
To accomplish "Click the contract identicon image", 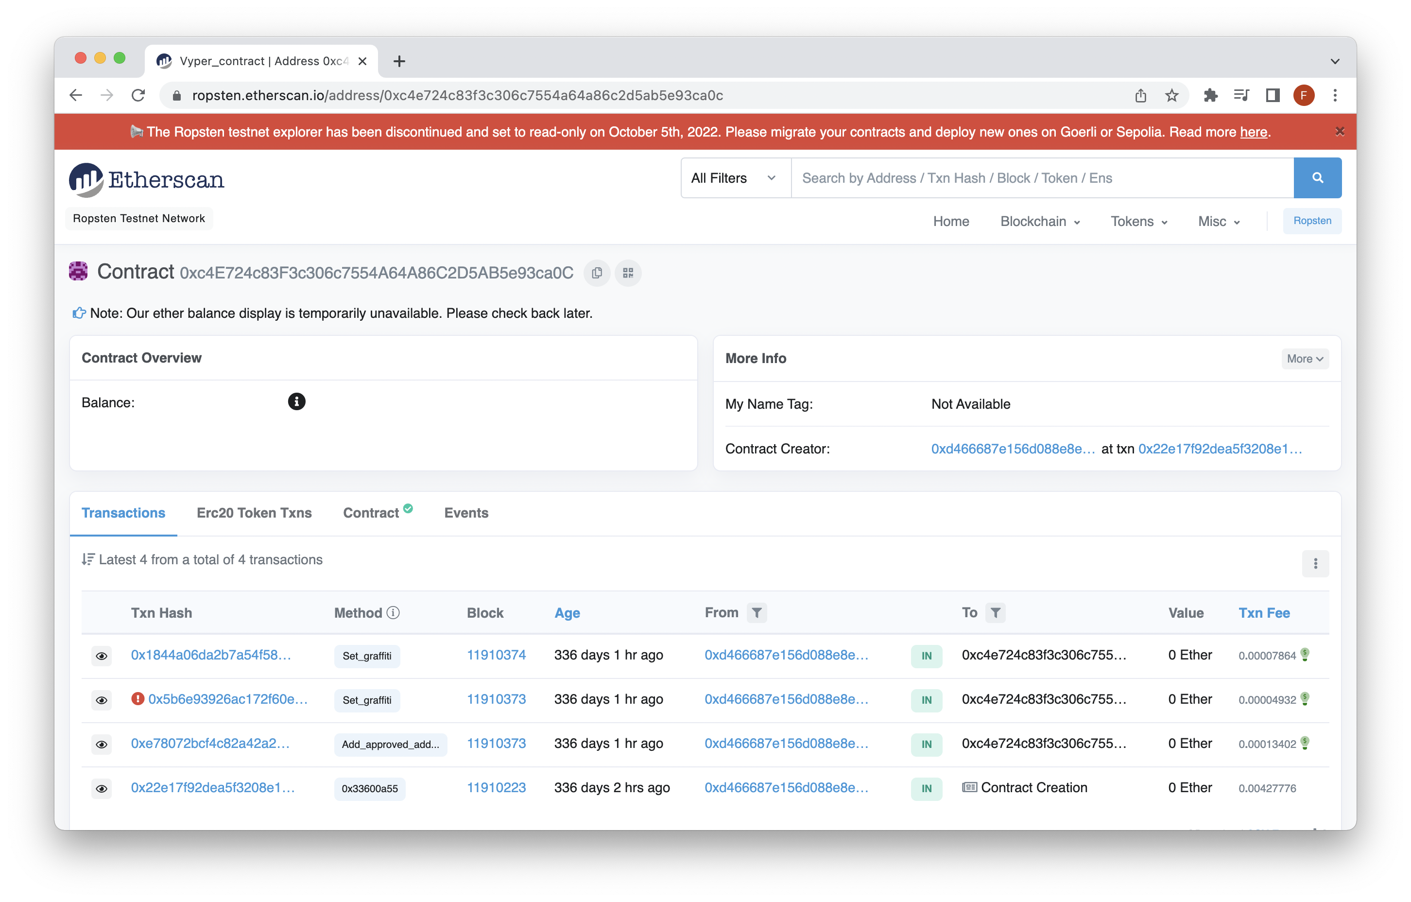I will 79,271.
